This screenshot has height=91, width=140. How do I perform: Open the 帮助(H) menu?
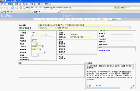tap(48, 4)
